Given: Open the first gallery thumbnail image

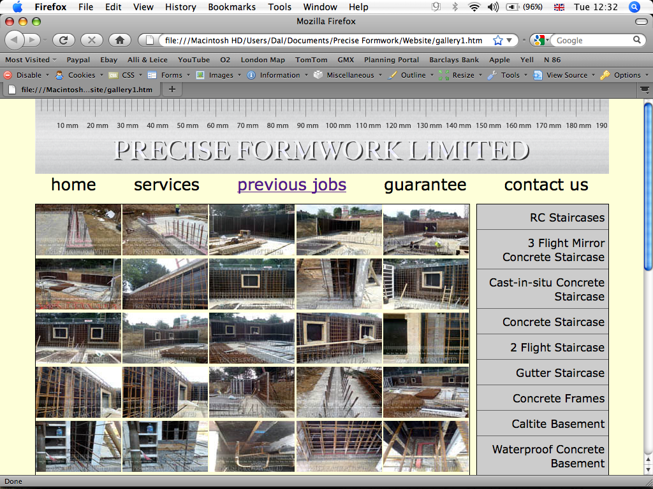Looking at the screenshot, I should pyautogui.click(x=78, y=230).
